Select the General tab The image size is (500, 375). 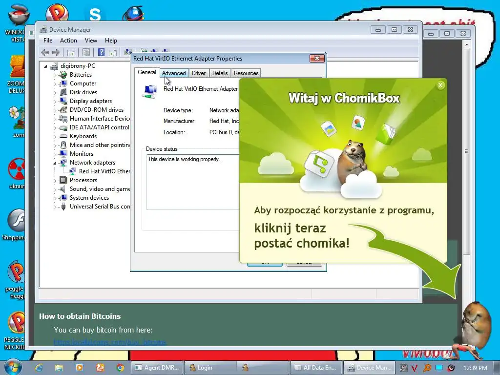[x=147, y=72]
